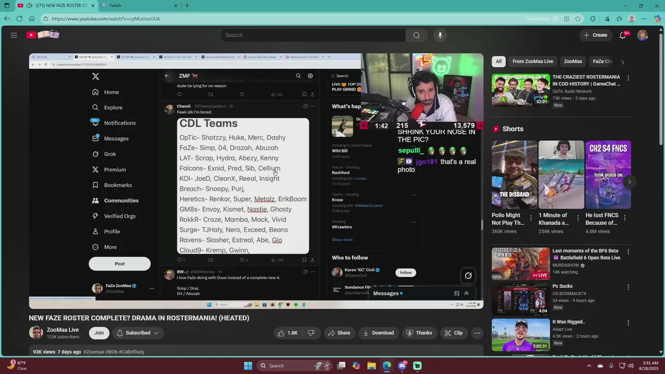
Task: Select the NEW FAZE ROSTER browser tab
Action: pos(56,6)
